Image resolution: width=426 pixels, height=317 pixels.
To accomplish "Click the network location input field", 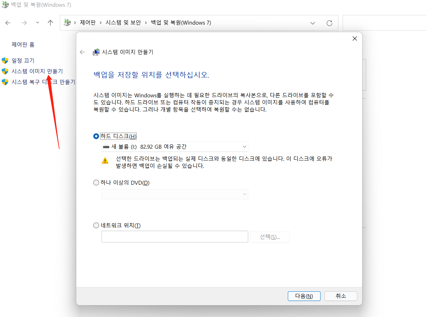I will click(x=175, y=236).
